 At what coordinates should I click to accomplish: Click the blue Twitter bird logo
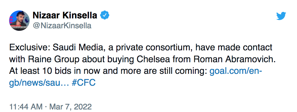coord(281,16)
